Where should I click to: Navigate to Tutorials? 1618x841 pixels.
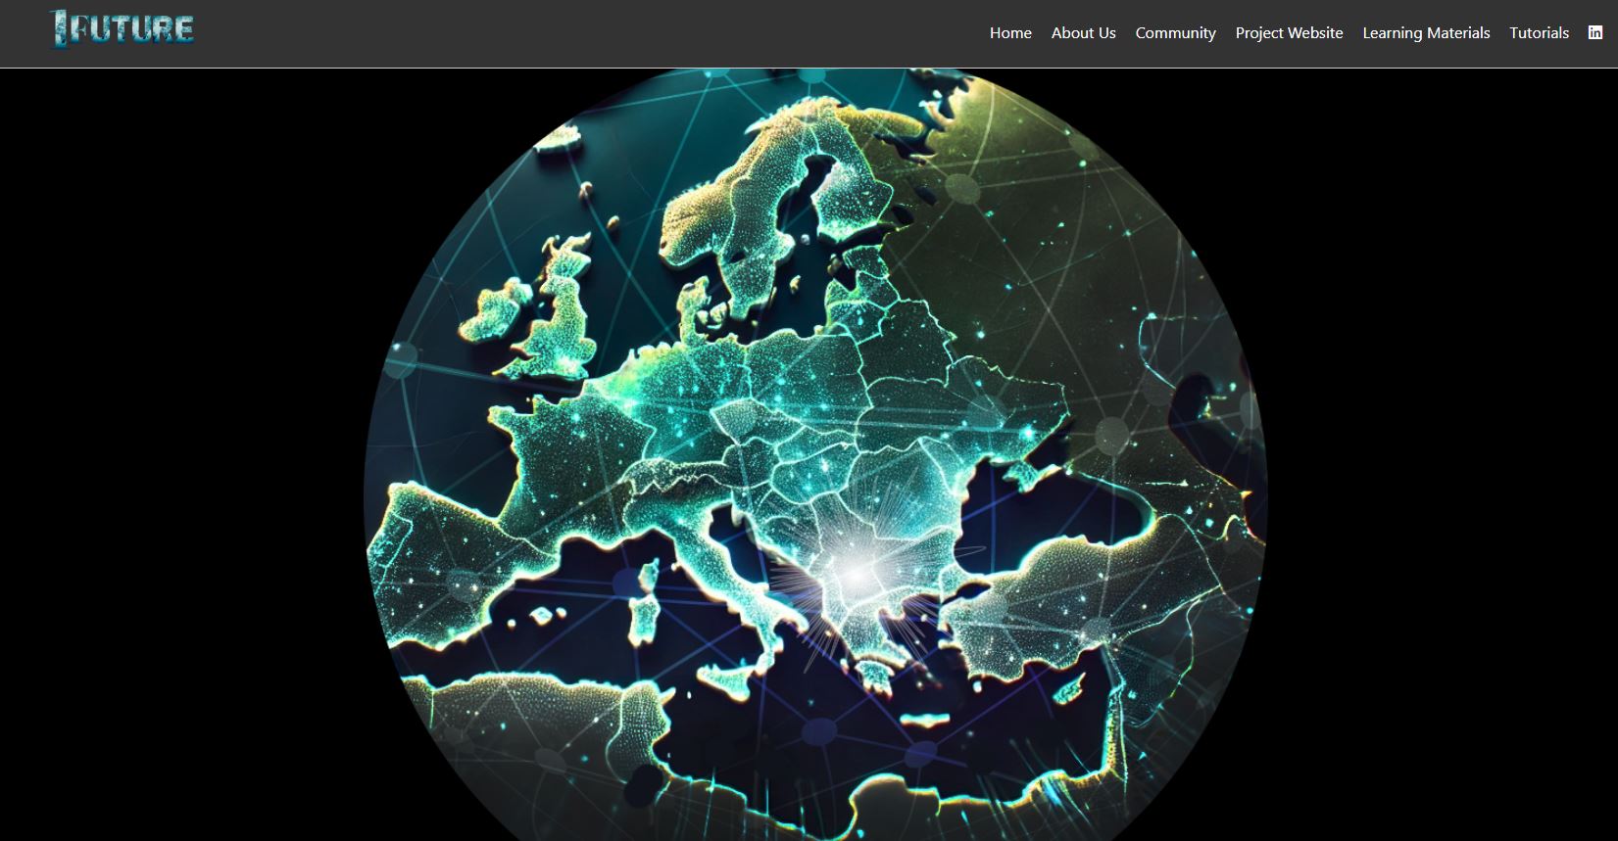1539,33
